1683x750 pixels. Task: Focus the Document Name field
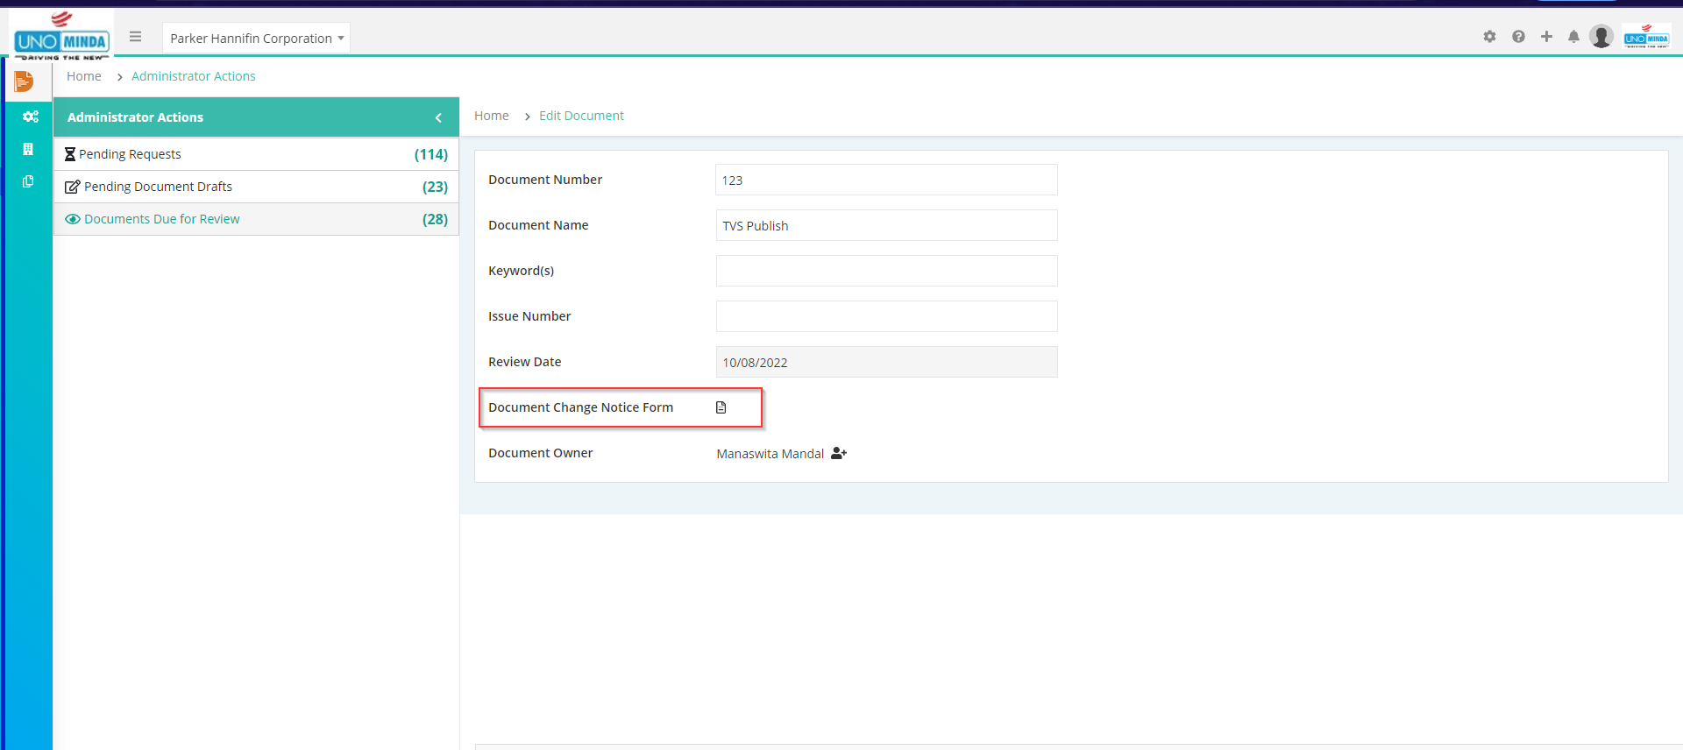click(x=886, y=225)
